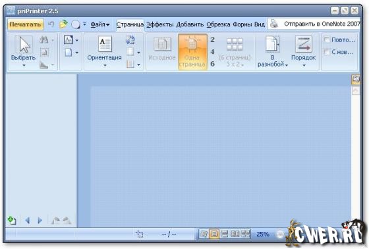This screenshot has width=369, height=249.
Task: Open the quick access toolbar dropdown arrow
Action: click(x=84, y=24)
